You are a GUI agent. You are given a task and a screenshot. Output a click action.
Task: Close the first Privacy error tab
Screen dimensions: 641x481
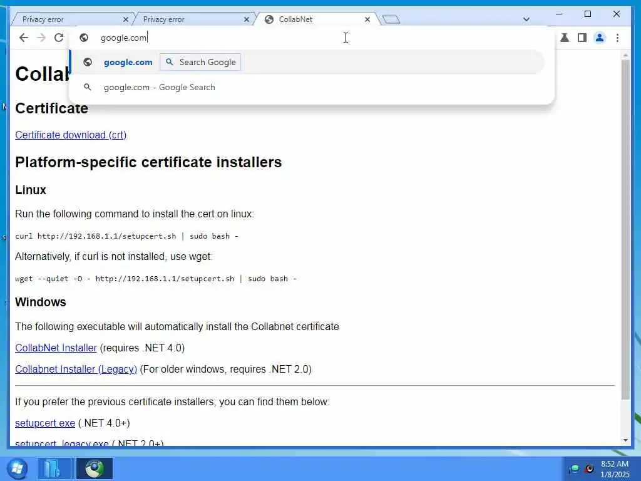125,19
